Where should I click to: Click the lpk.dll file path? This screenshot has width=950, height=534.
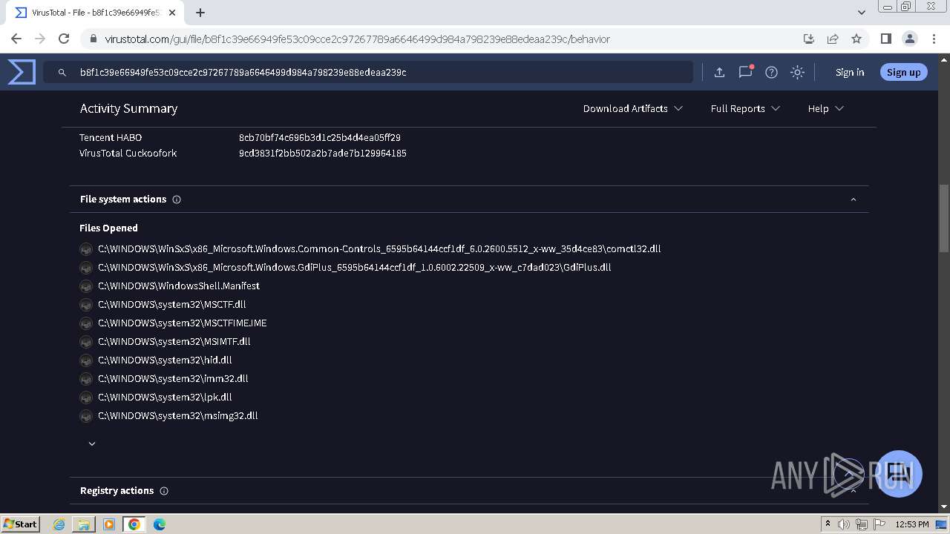165,398
